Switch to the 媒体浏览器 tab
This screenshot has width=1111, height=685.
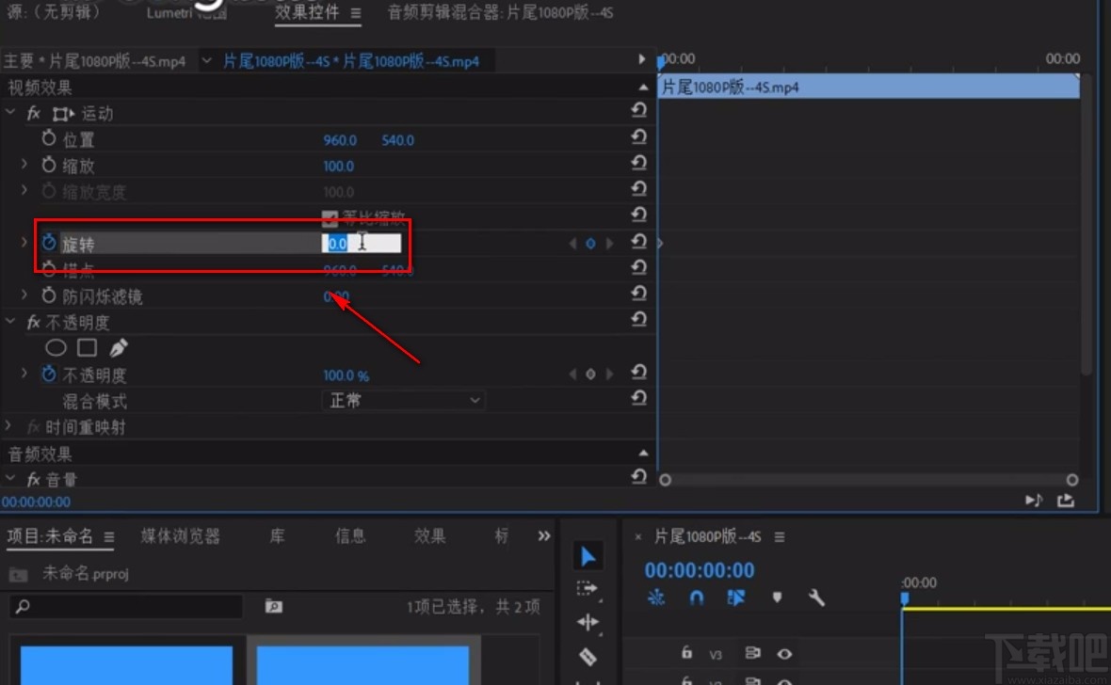click(x=180, y=536)
